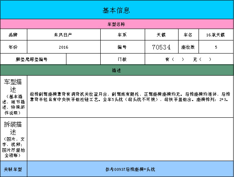Image resolution: width=234 pixels, height=177 pixels.
Task: Select the 车型名称 pink header row
Action: coord(117,24)
